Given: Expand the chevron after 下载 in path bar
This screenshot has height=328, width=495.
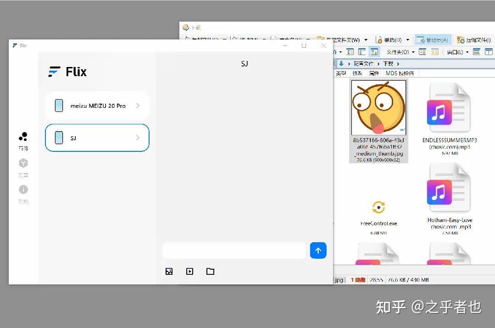Looking at the screenshot, I should [x=398, y=64].
